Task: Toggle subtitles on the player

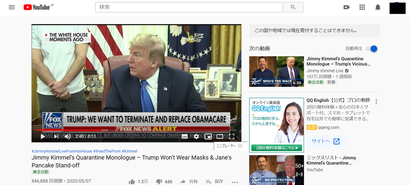Action: [184, 136]
